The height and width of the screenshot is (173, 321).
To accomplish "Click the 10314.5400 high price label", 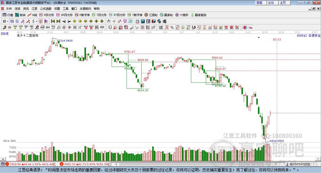I will point(65,41).
